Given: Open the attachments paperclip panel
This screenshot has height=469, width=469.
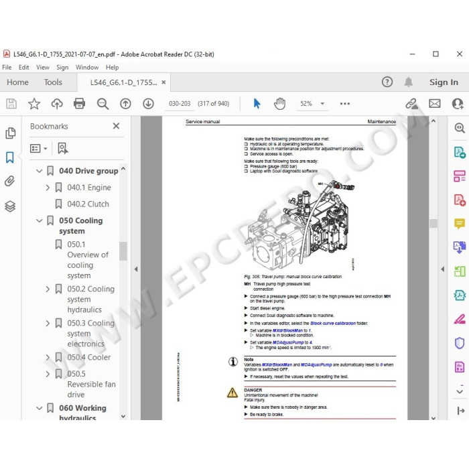Looking at the screenshot, I should pyautogui.click(x=10, y=181).
